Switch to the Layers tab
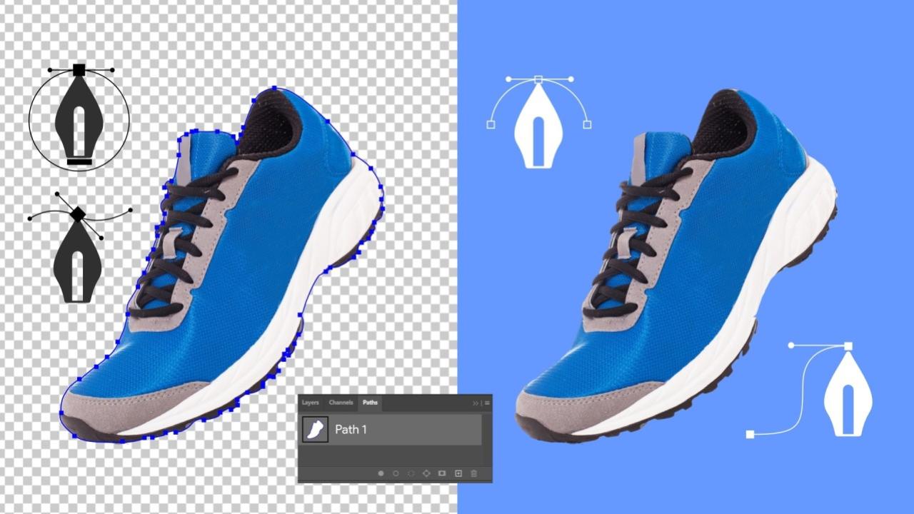The image size is (914, 514). coord(310,403)
